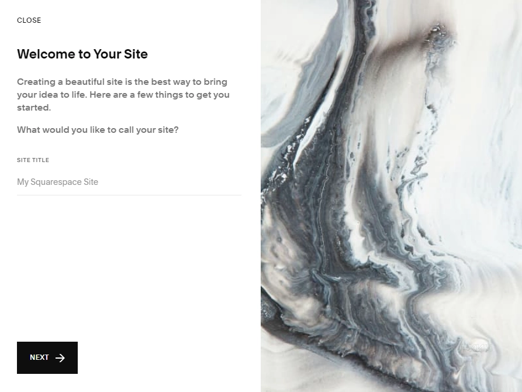Click the right-arrow icon inside the Next button
Screen dimensions: 522x392
point(60,357)
